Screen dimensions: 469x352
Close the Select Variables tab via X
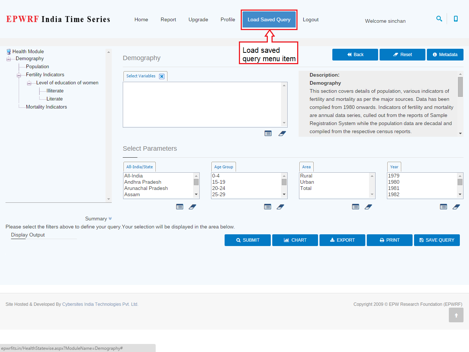click(x=162, y=76)
